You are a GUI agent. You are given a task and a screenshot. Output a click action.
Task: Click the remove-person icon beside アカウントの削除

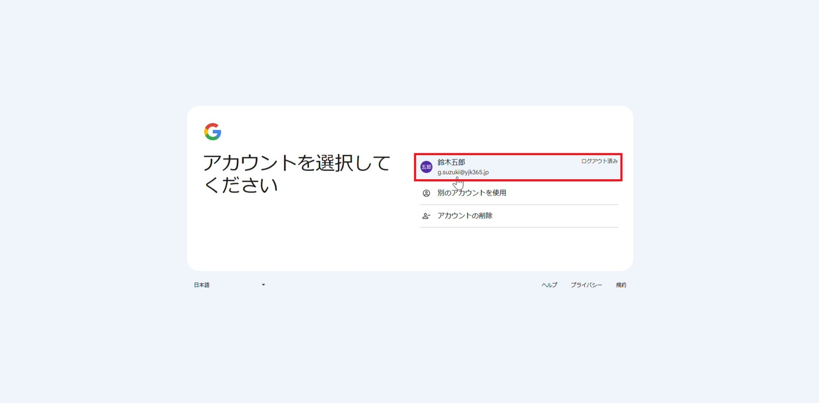(x=426, y=216)
